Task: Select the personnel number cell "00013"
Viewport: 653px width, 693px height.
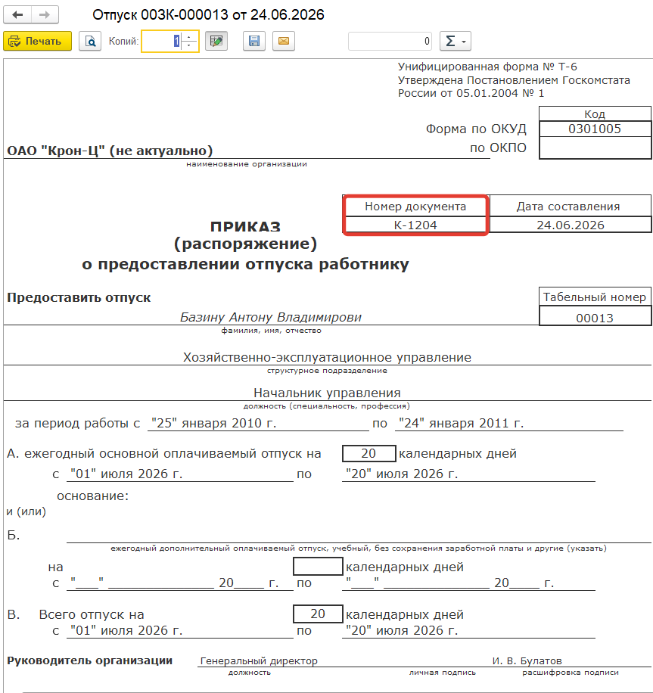Action: click(x=595, y=318)
